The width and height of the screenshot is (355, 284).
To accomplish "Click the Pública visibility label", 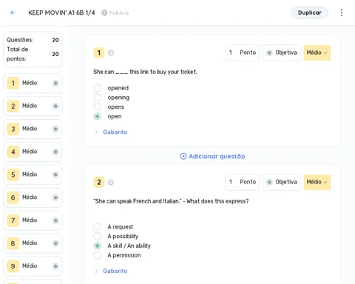I will (119, 13).
